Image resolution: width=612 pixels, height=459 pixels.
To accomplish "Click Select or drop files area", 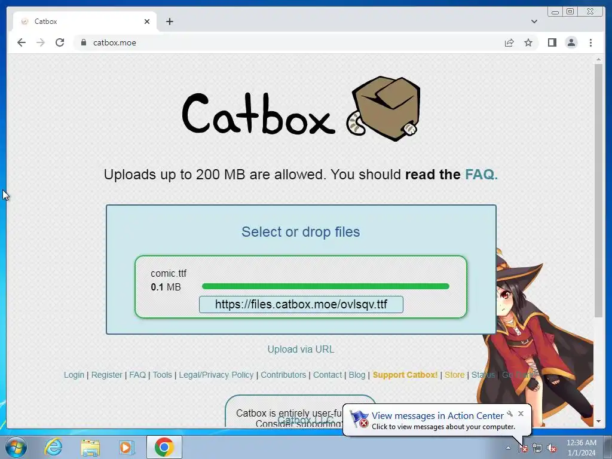I will [301, 232].
